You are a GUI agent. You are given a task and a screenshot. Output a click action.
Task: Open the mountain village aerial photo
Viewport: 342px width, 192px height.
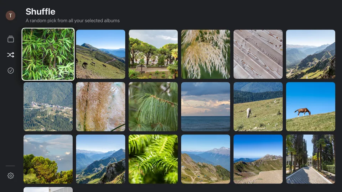[x=48, y=107]
